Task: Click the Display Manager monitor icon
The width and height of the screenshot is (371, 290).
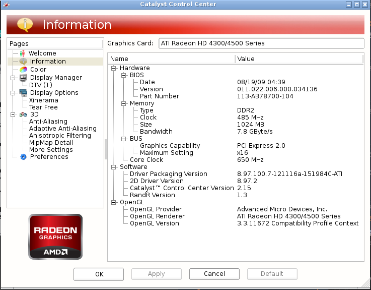Action: (x=23, y=78)
